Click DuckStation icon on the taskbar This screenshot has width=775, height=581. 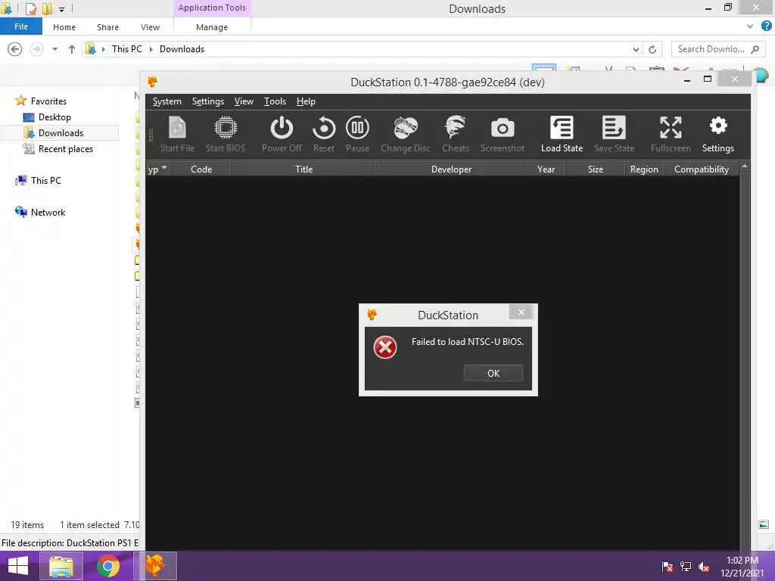coord(155,566)
